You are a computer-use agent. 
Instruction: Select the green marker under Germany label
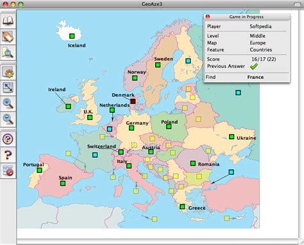(131, 128)
